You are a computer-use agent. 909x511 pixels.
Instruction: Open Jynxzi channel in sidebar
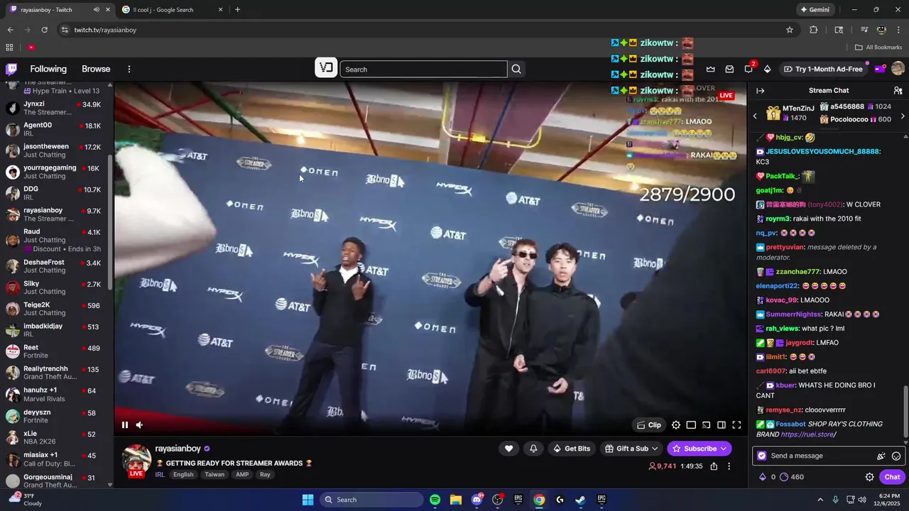tap(55, 108)
